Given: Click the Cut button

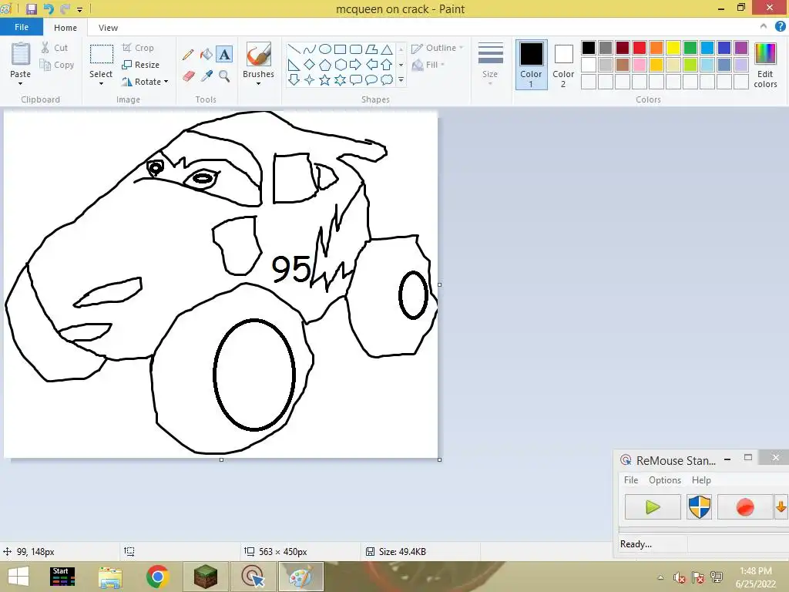Looking at the screenshot, I should (x=55, y=48).
